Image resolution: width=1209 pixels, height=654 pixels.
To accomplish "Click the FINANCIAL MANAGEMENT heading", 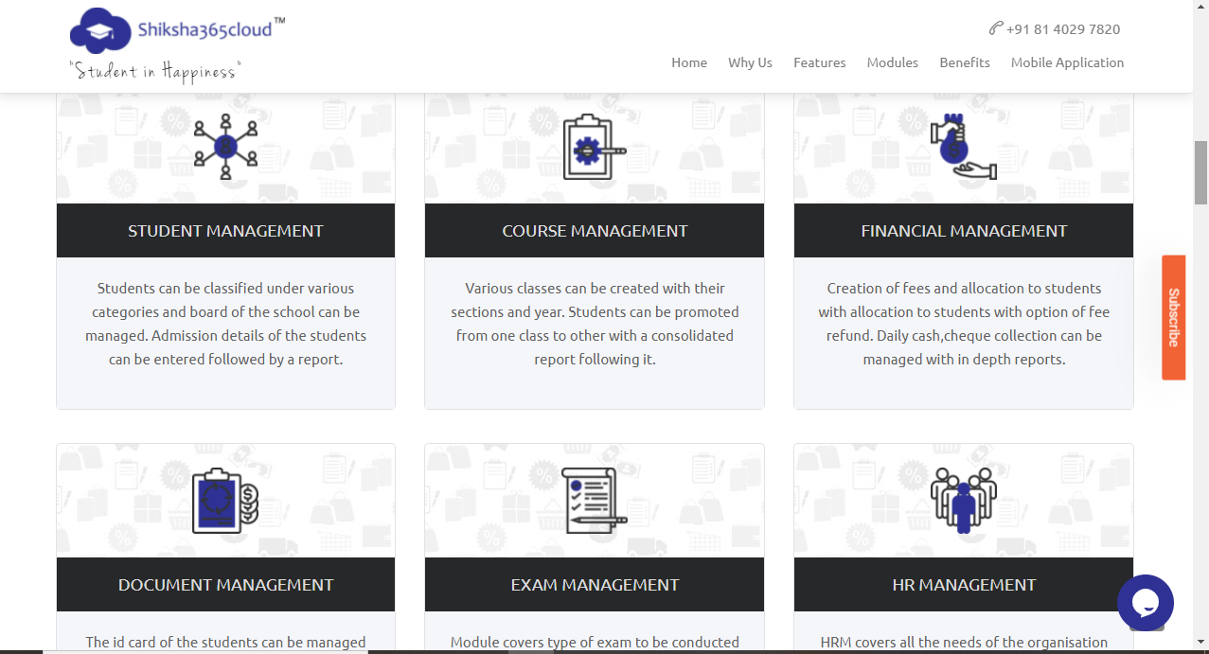I will [964, 231].
